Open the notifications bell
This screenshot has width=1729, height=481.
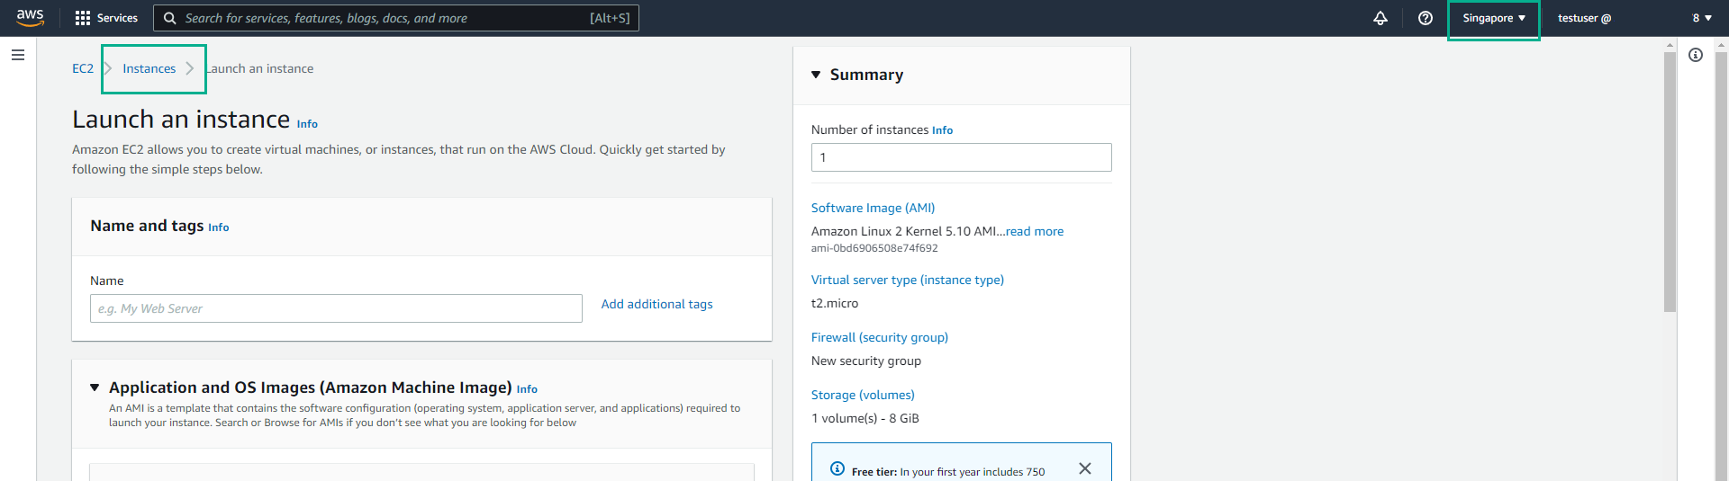(1380, 18)
